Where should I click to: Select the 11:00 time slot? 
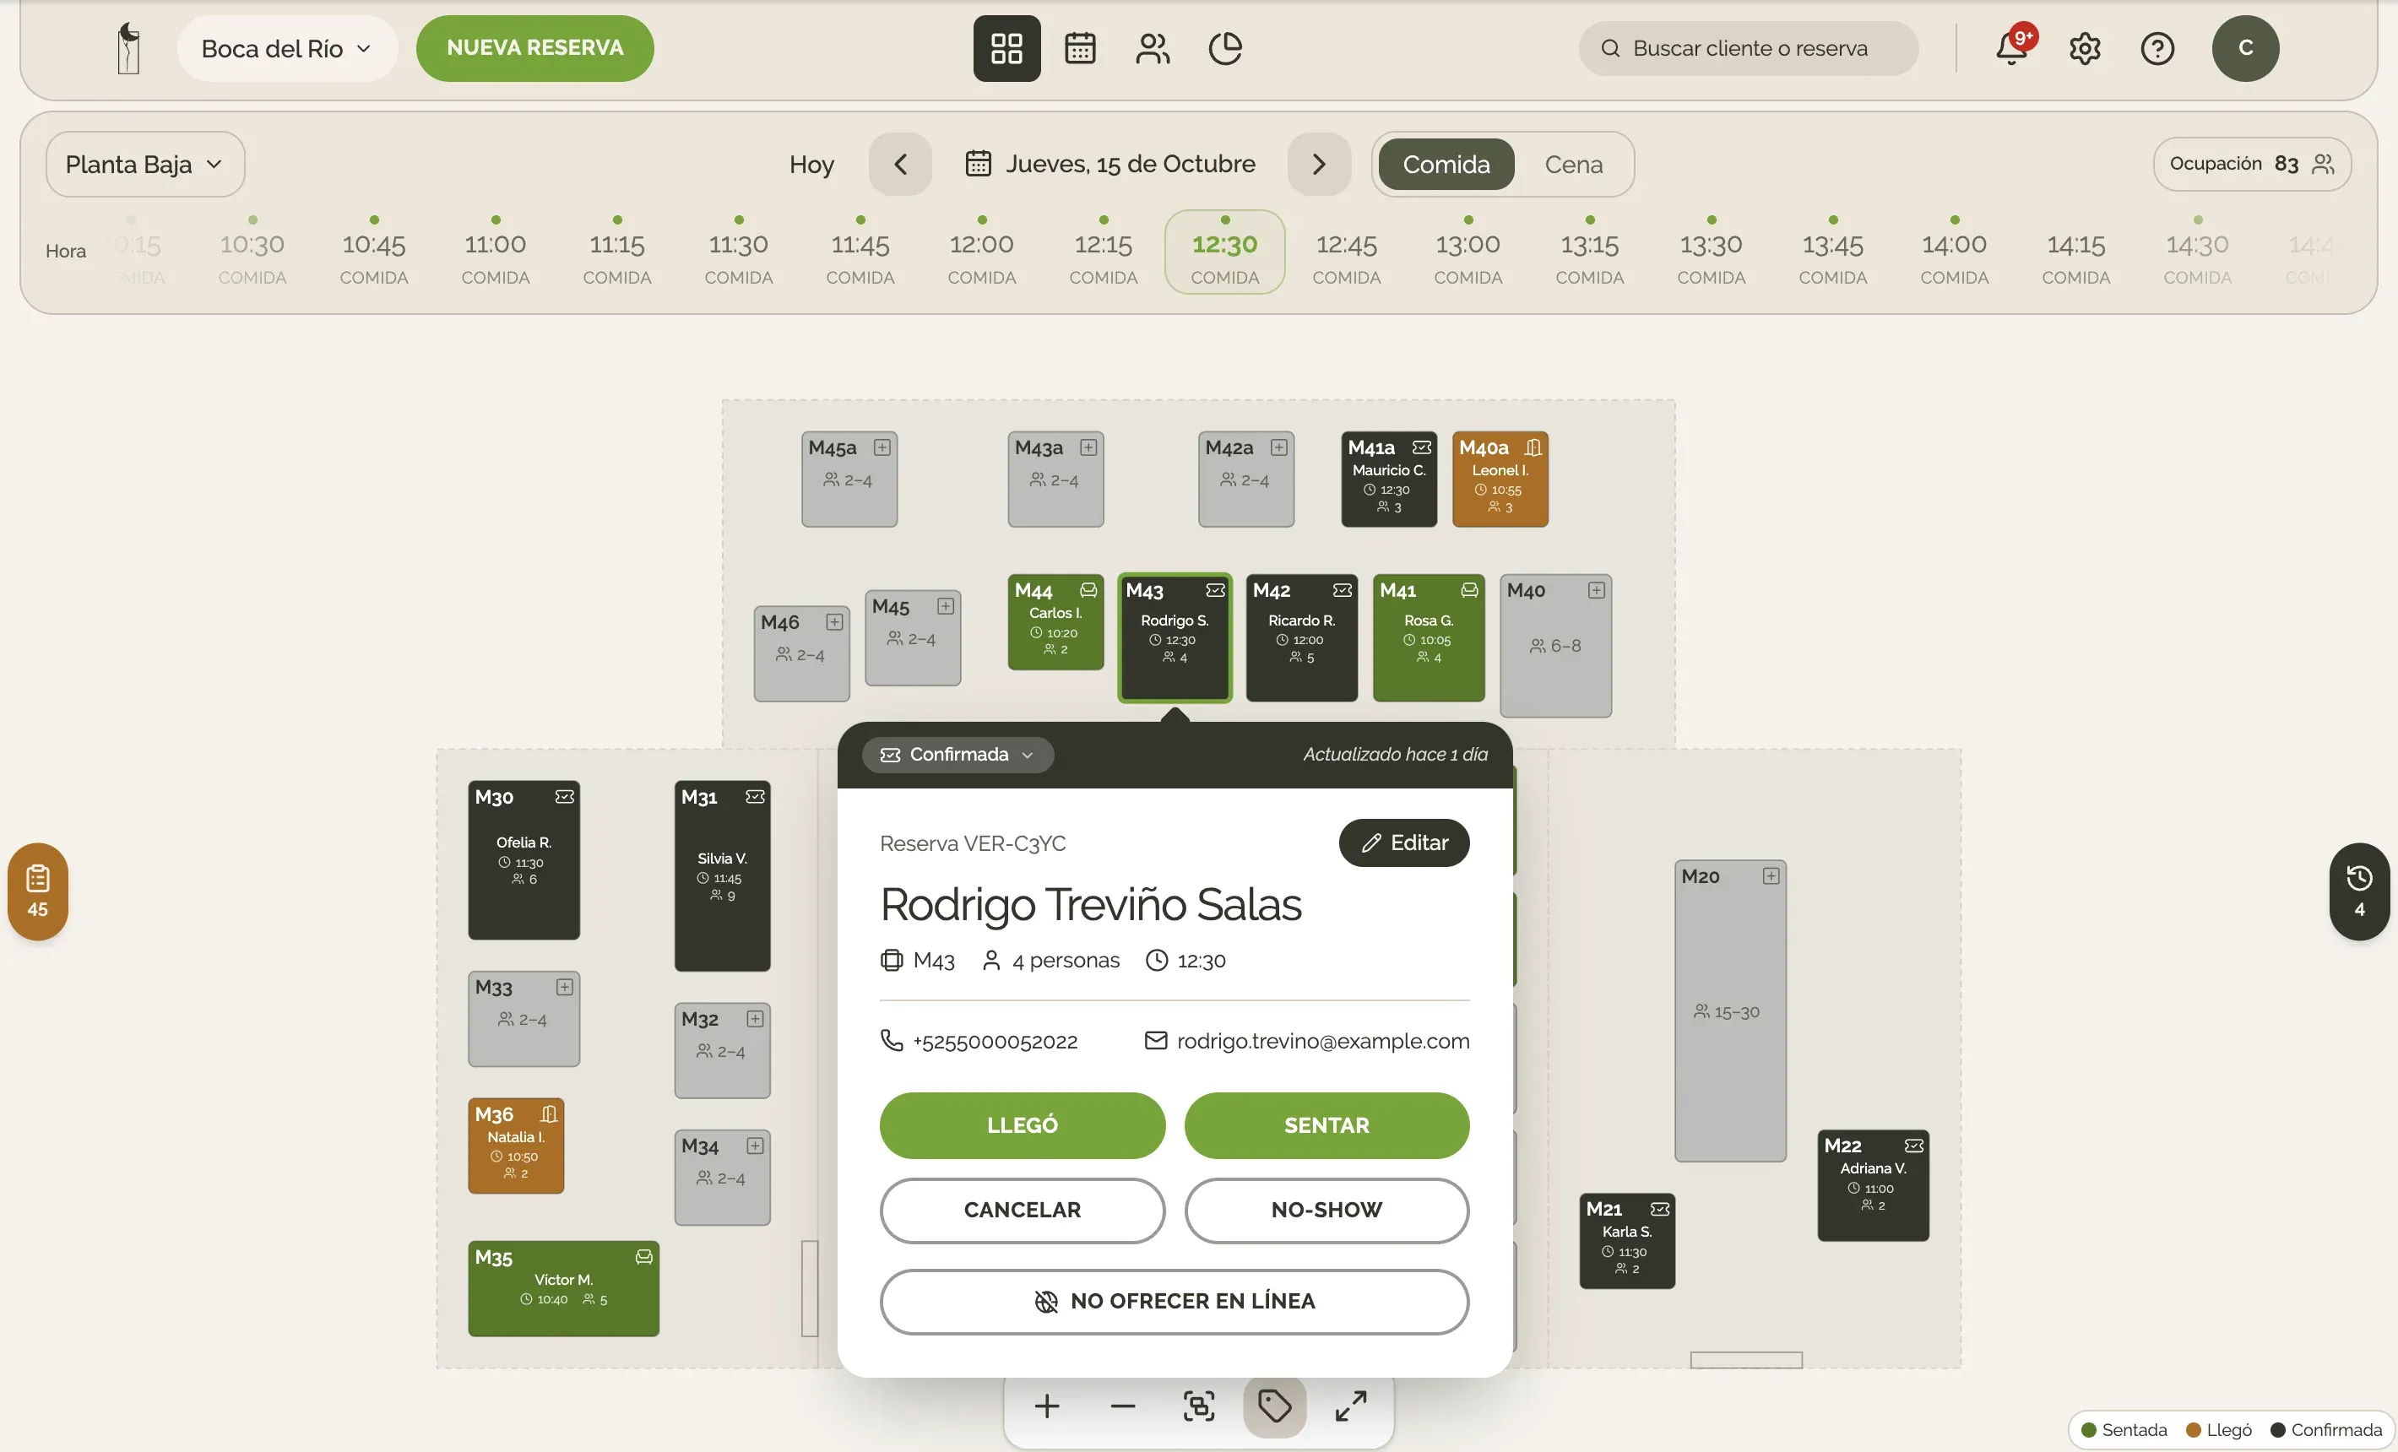pos(496,252)
